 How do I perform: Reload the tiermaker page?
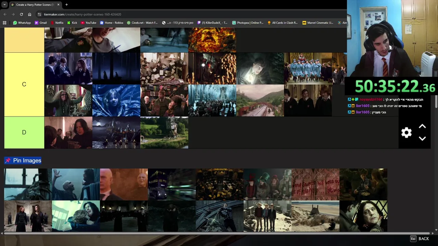click(x=21, y=14)
